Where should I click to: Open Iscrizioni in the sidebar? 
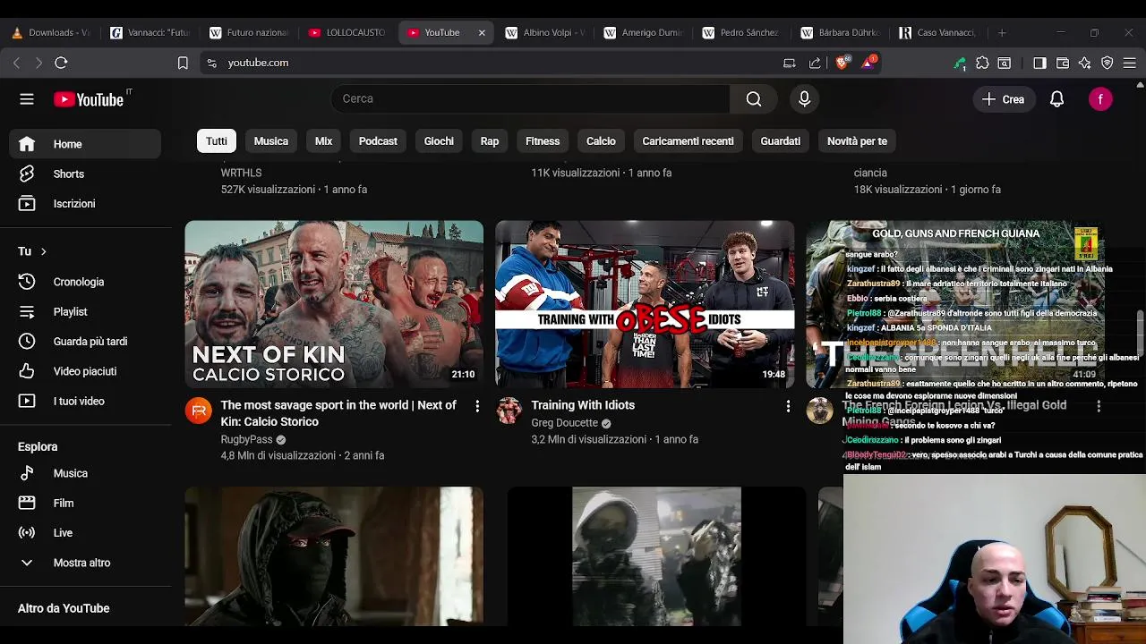coord(85,204)
